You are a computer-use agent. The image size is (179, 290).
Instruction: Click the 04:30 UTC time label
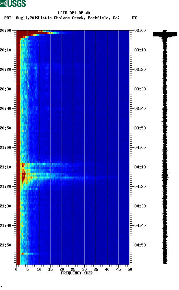click(140, 206)
